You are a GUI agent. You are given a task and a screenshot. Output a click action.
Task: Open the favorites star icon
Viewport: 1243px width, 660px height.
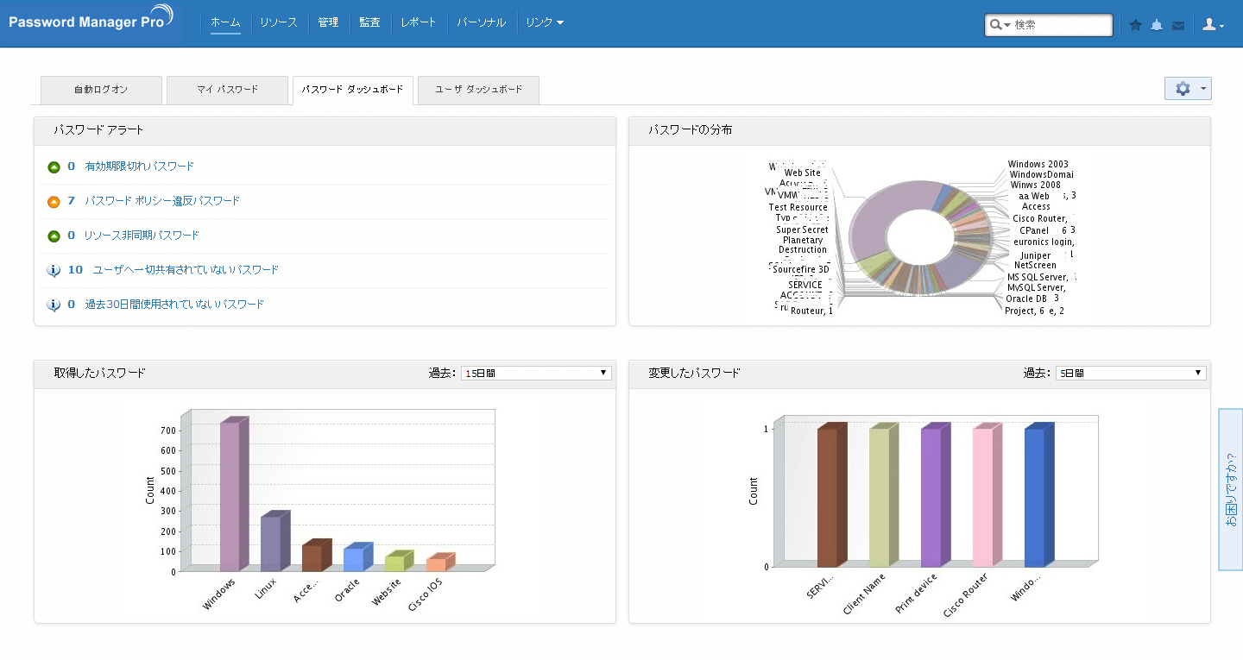pos(1136,25)
